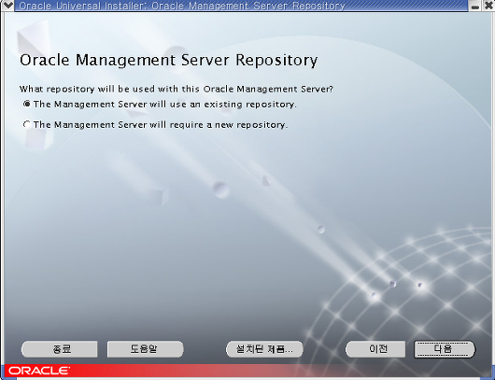The width and height of the screenshot is (495, 380).
Task: Open help with the 도움말 button
Action: coord(145,349)
